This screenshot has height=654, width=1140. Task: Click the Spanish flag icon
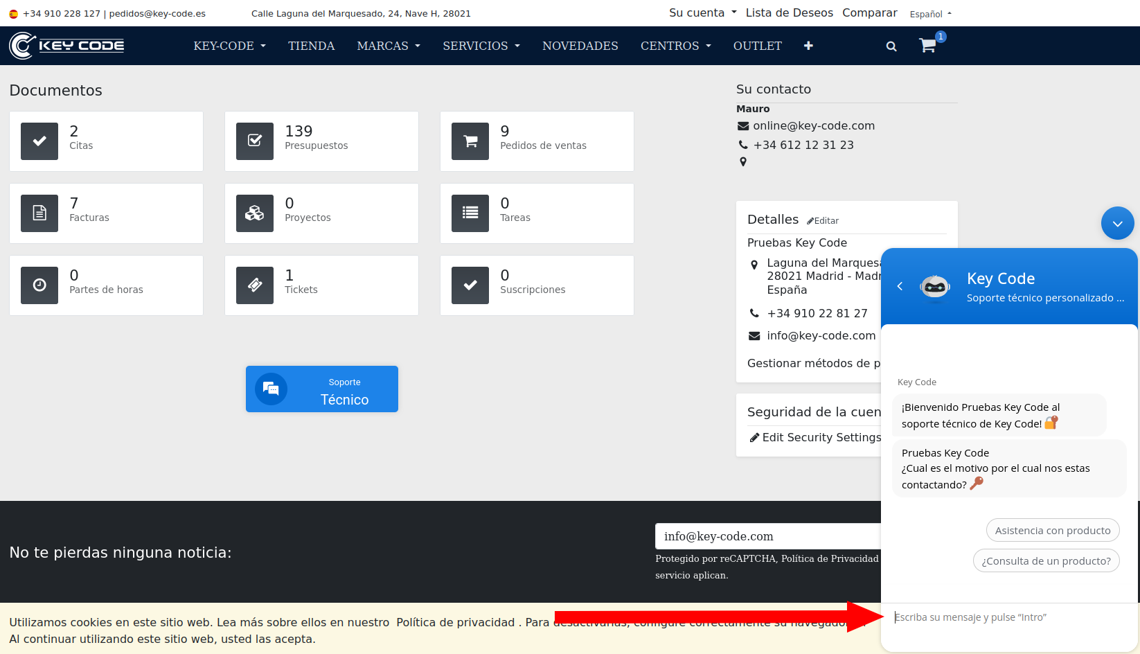click(13, 14)
